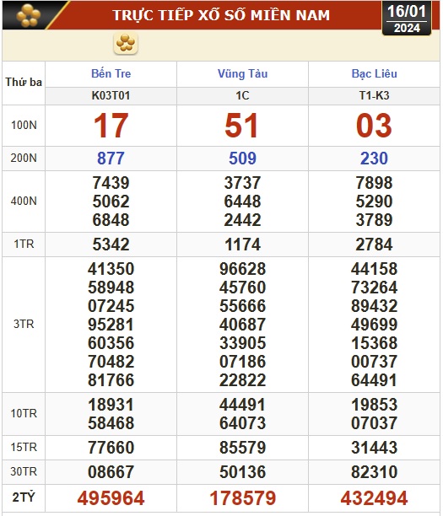Click Vũng Tàu 100N result 51

click(x=241, y=126)
